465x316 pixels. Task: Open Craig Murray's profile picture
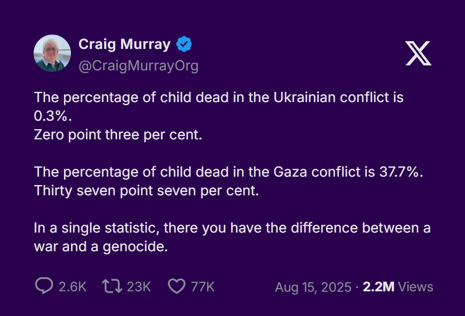(52, 53)
